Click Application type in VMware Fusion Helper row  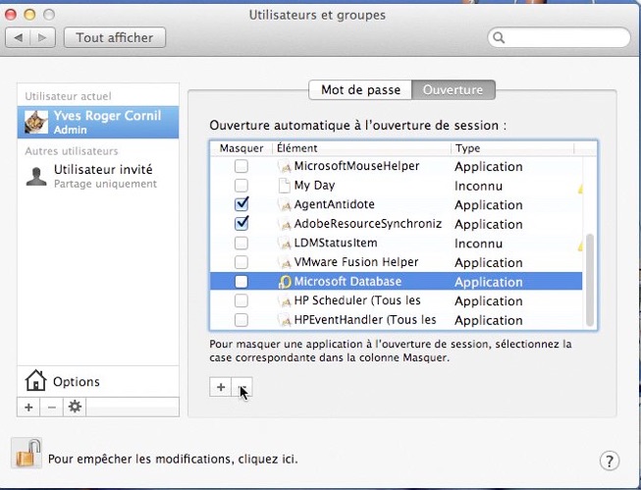tap(489, 263)
